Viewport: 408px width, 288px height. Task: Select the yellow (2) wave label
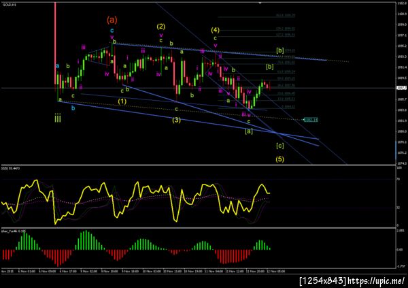pyautogui.click(x=160, y=27)
